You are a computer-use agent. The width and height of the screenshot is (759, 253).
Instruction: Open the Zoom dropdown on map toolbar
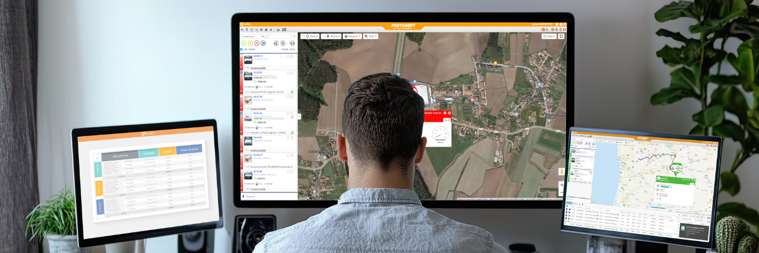click(x=371, y=36)
